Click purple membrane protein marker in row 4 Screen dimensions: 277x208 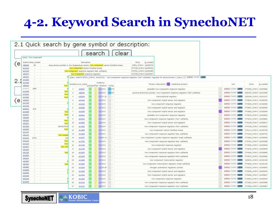pos(220,100)
